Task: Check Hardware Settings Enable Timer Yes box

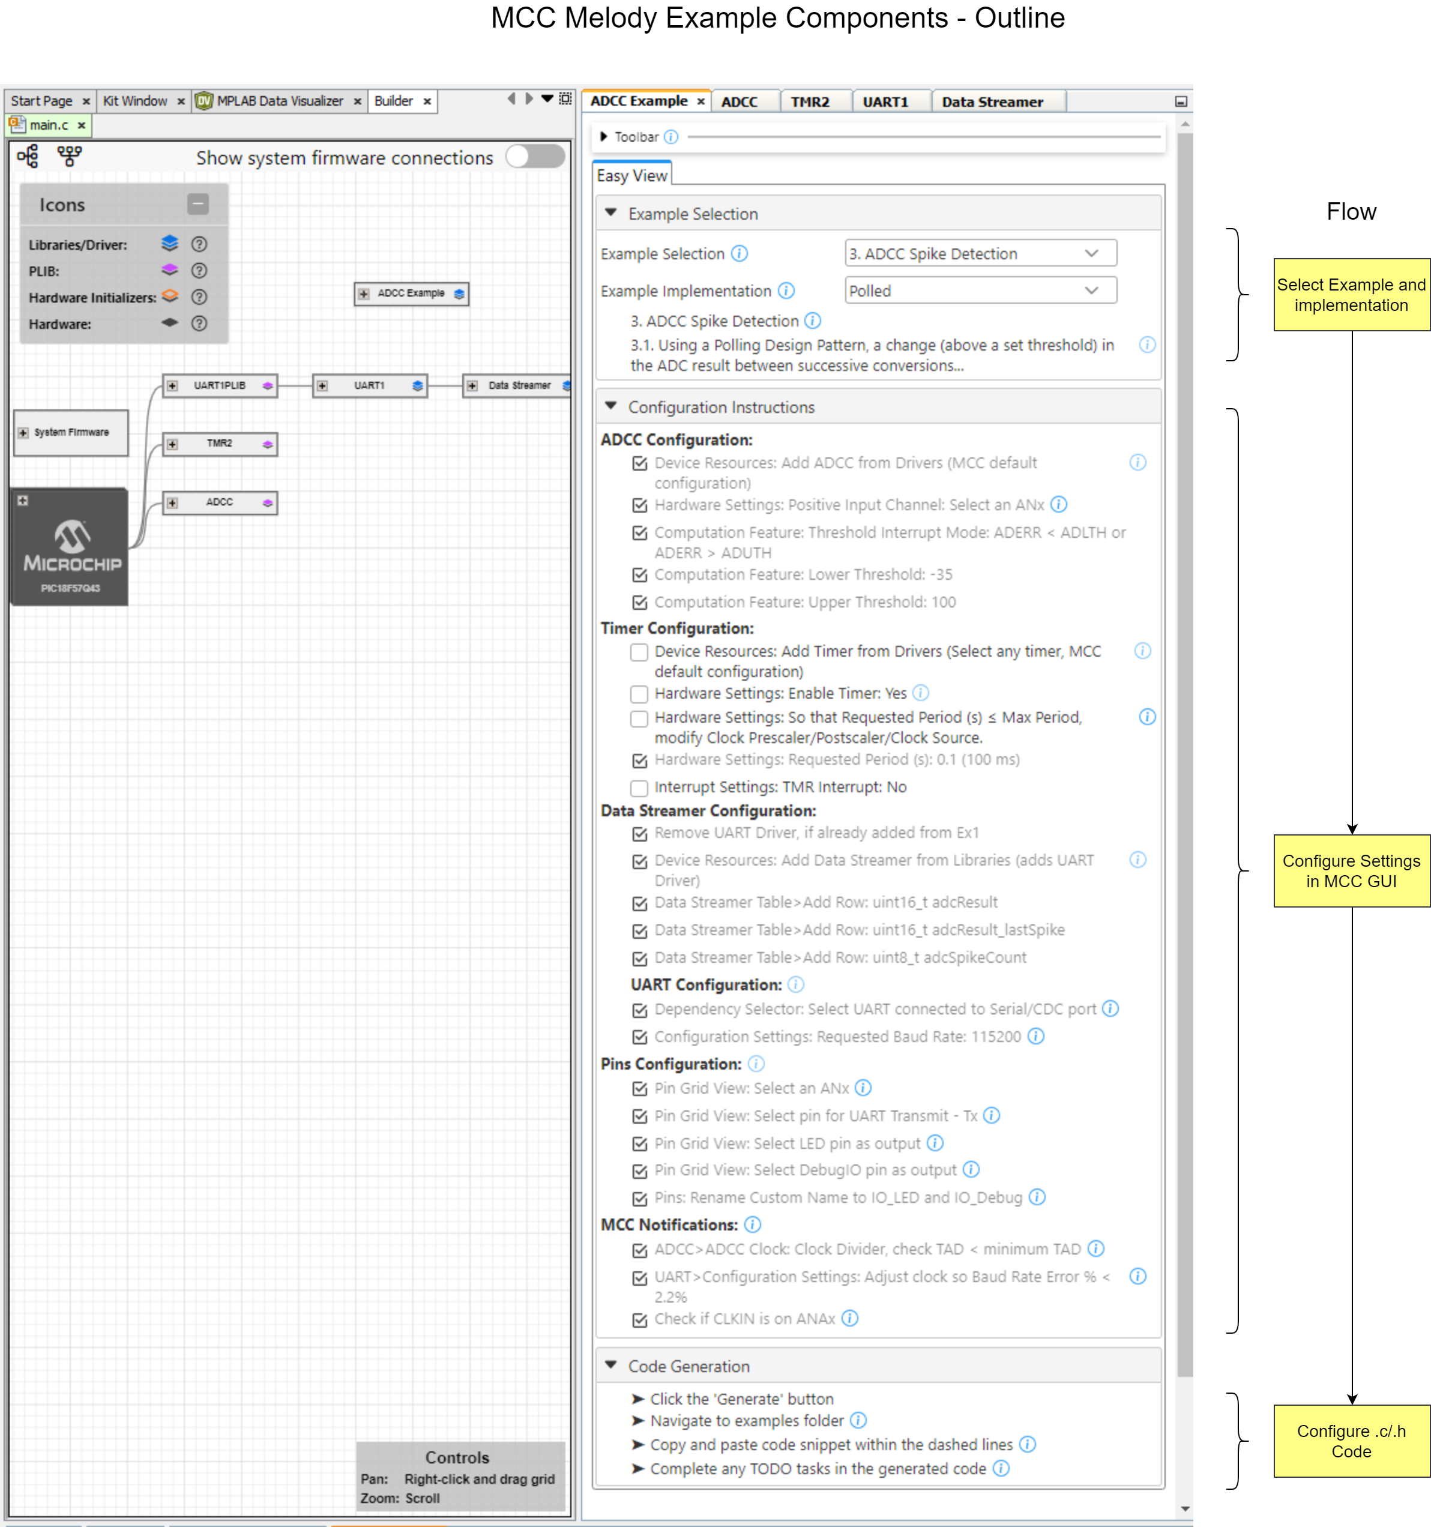Action: coord(638,694)
